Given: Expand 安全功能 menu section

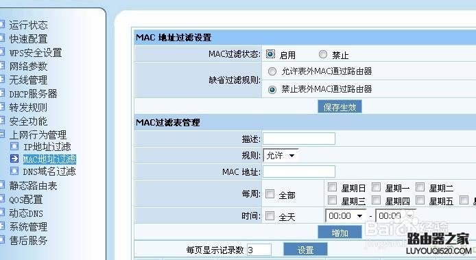Looking at the screenshot, I should [28, 121].
